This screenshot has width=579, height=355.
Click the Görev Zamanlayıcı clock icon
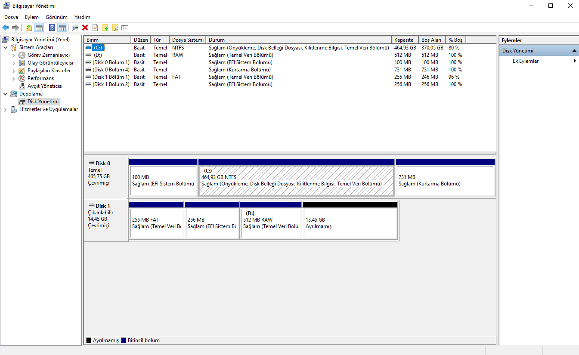(22, 55)
